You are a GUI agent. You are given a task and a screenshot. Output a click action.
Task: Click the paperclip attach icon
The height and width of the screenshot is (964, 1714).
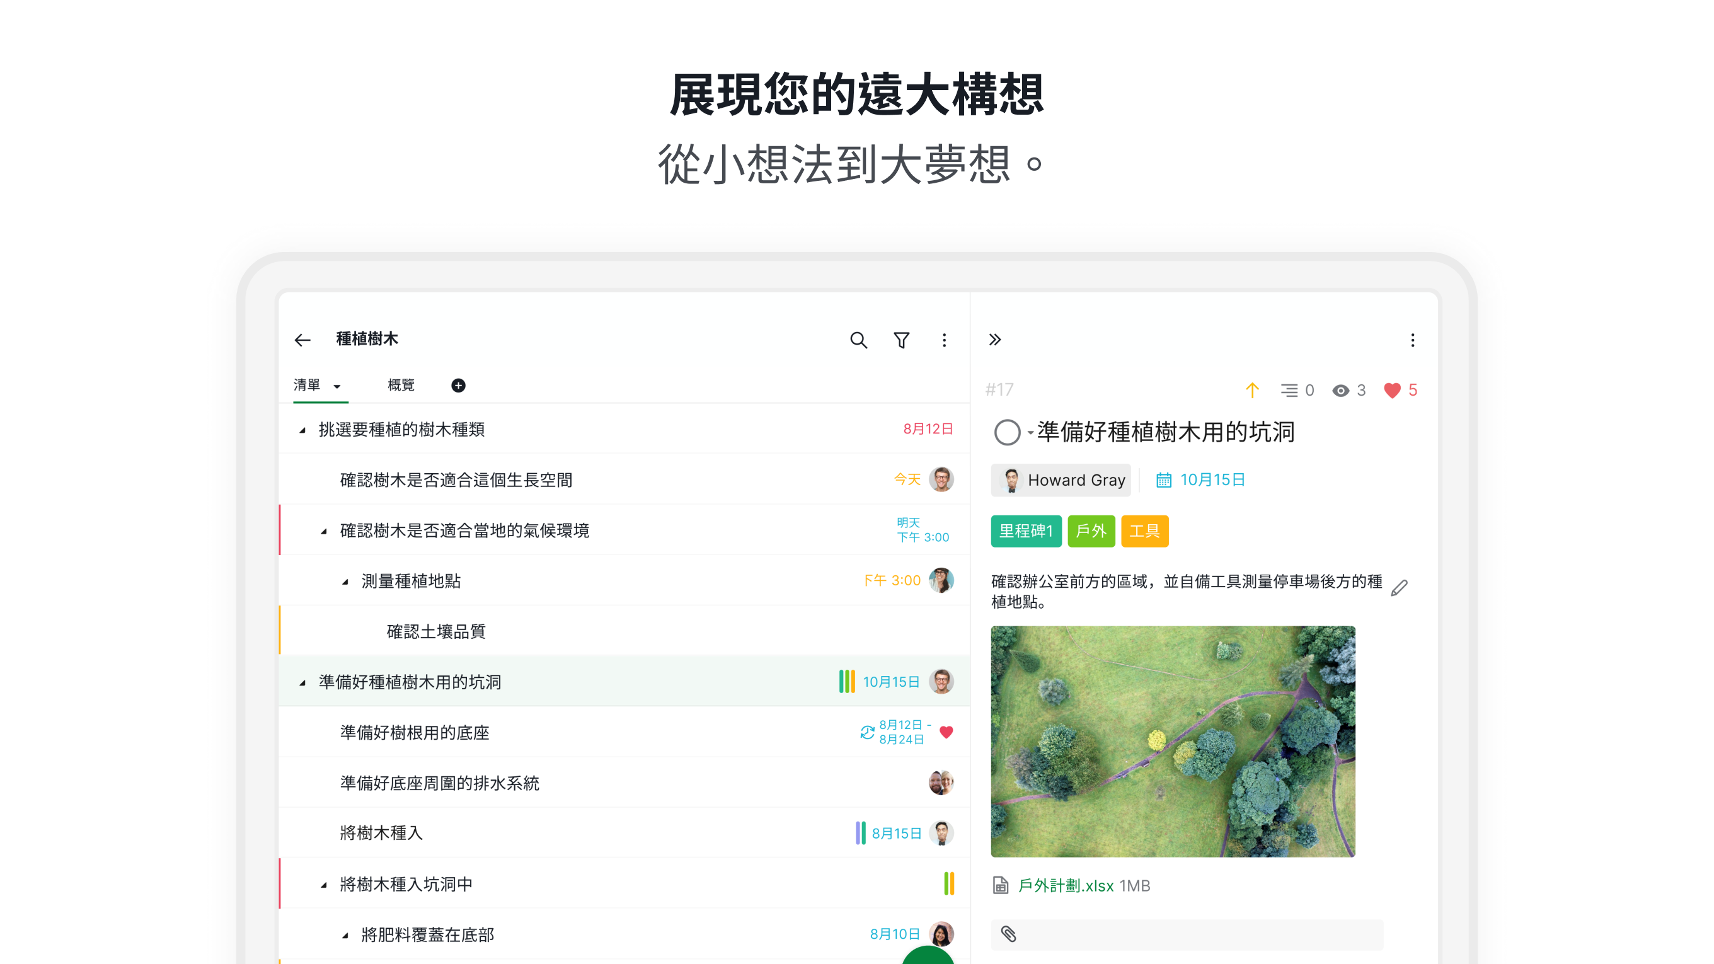coord(1009,933)
